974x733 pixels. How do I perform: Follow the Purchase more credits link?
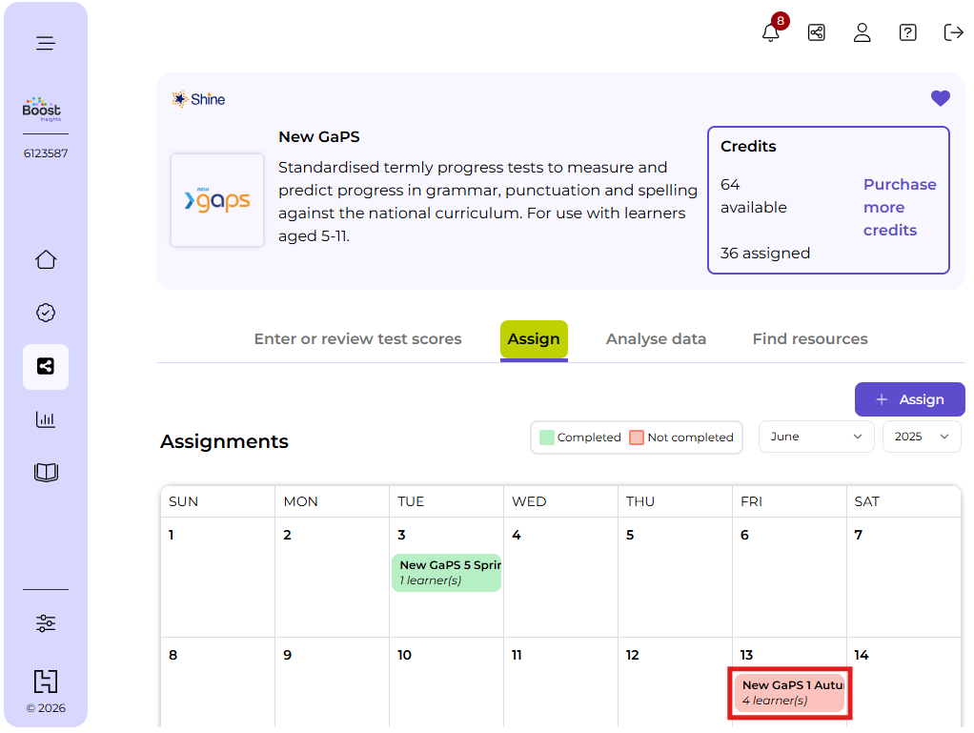[x=900, y=207]
